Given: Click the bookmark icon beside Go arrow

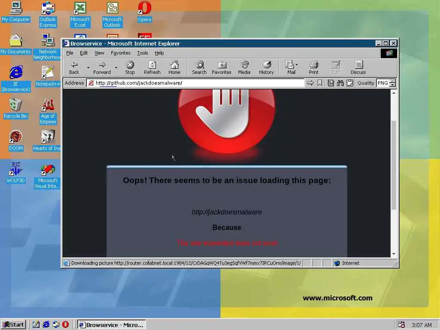Looking at the screenshot, I should pos(320,83).
